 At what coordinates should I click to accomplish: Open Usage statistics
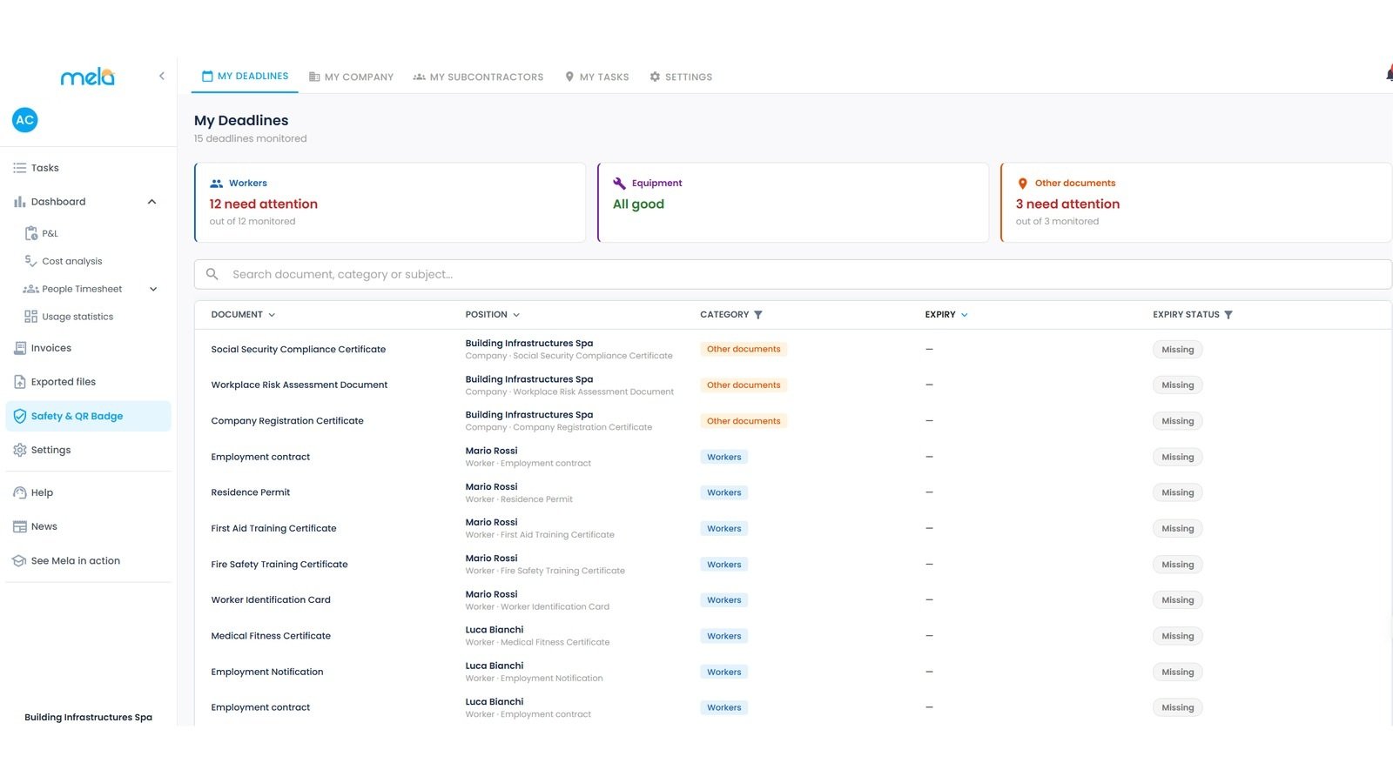(77, 317)
